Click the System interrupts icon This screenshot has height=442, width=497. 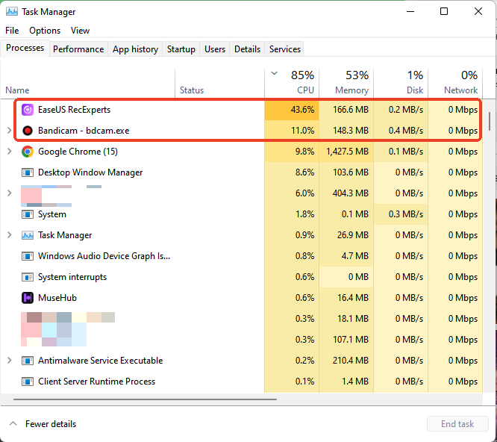pyautogui.click(x=28, y=277)
